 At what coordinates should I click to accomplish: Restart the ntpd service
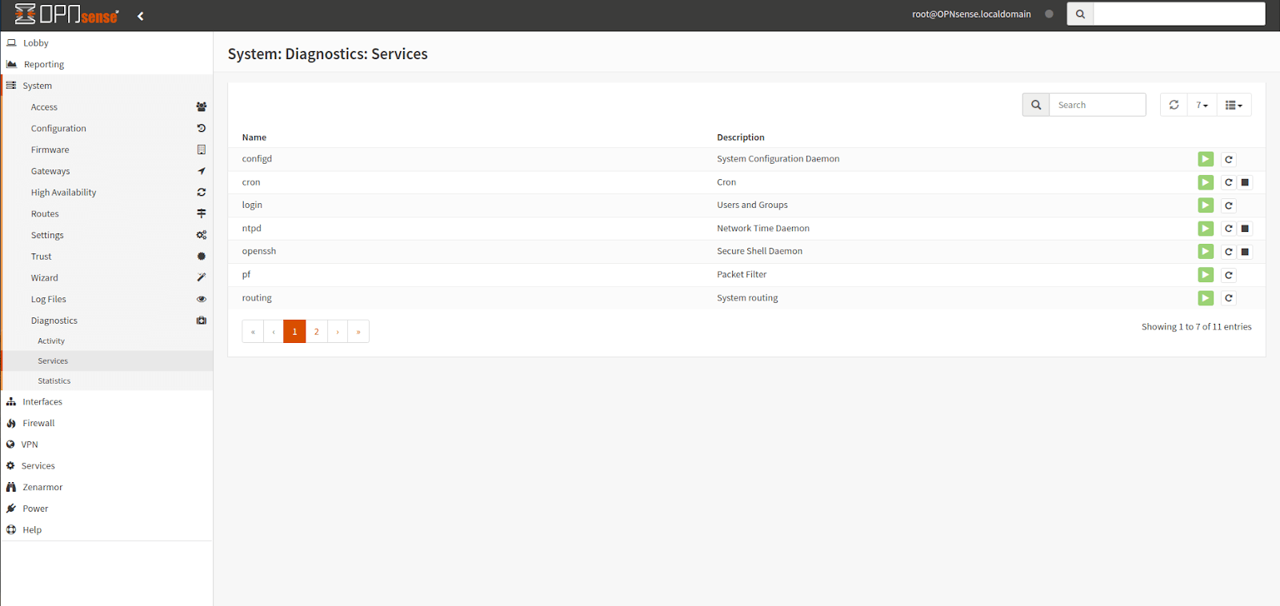click(x=1229, y=229)
